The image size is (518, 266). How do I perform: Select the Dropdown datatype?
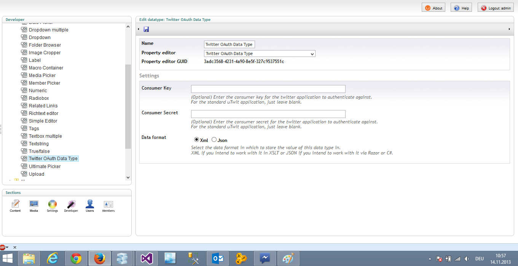point(40,37)
